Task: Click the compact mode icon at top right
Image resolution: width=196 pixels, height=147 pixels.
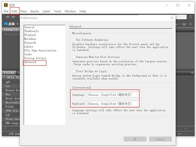Action: coord(190,17)
